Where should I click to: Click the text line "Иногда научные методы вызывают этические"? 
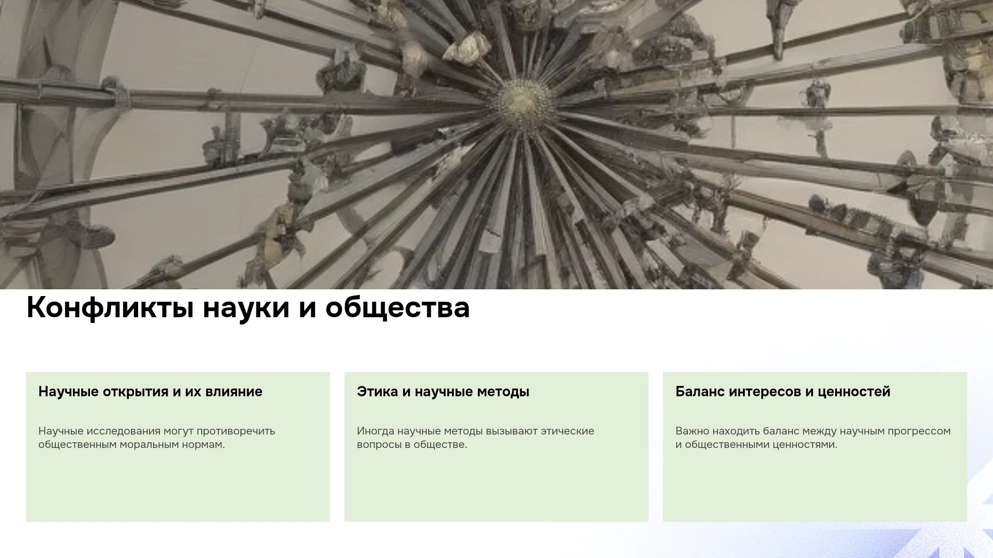pos(475,431)
